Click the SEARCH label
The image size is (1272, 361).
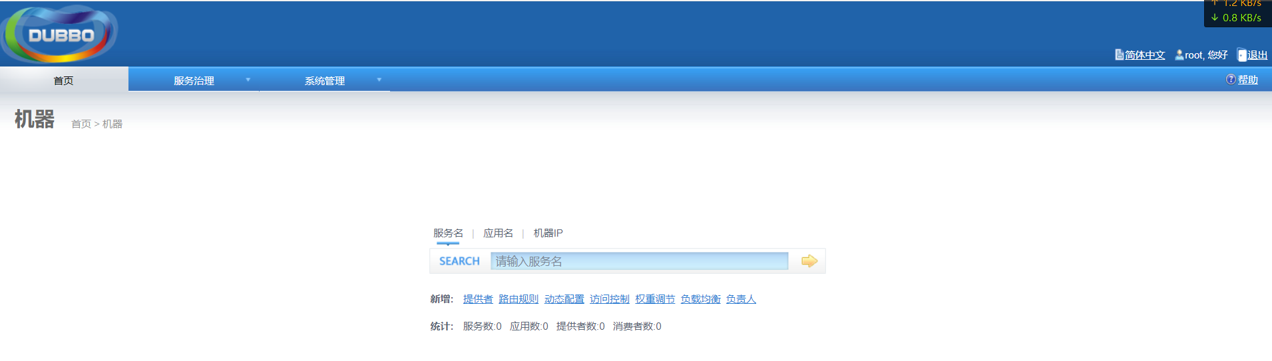pyautogui.click(x=459, y=261)
